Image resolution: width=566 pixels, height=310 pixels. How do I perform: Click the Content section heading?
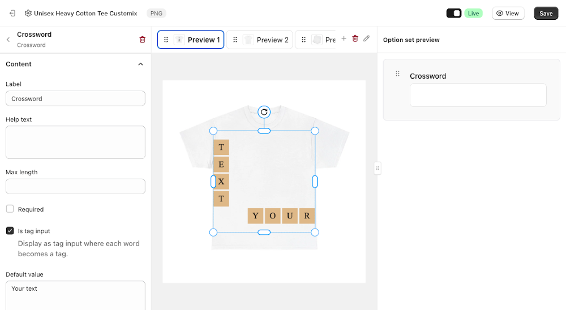point(19,64)
